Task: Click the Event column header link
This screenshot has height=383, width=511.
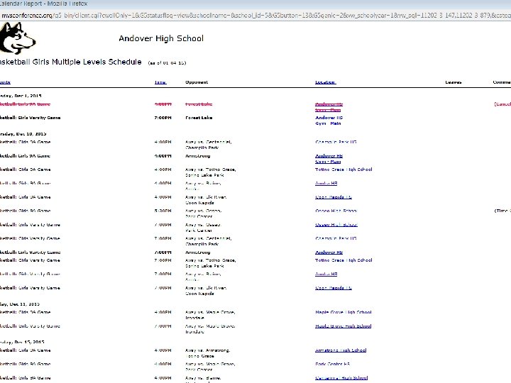Action: [5, 82]
